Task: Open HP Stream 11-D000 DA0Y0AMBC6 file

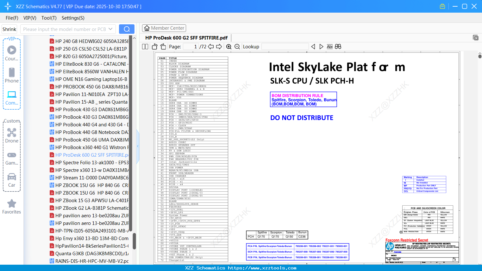Action: coord(89,178)
